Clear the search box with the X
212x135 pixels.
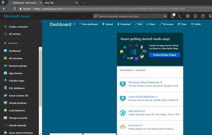click(x=165, y=16)
